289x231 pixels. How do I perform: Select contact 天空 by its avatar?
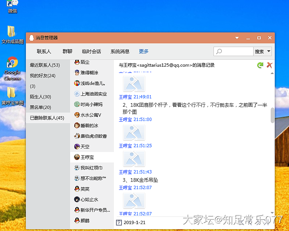click(x=77, y=146)
